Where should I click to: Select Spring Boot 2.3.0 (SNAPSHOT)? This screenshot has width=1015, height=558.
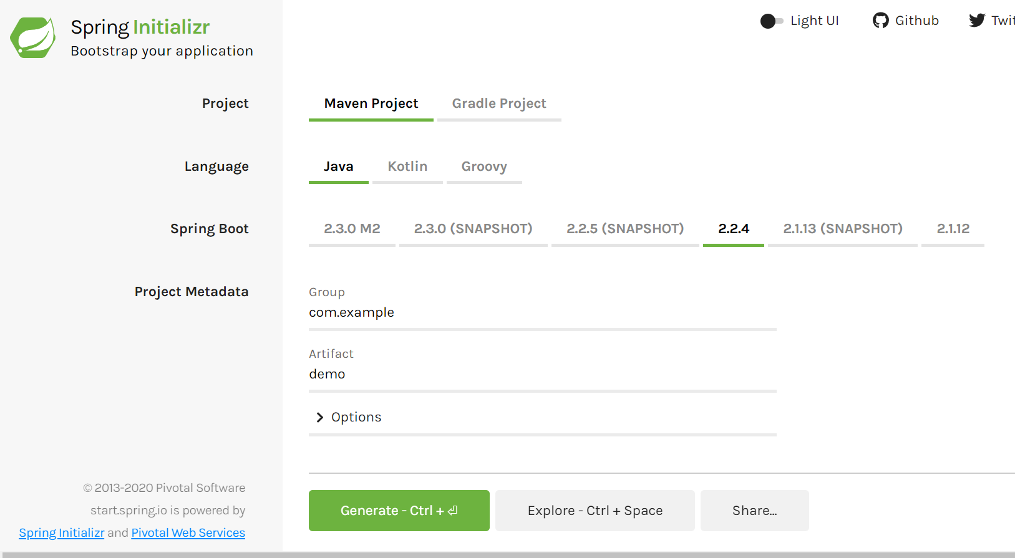[x=474, y=229]
